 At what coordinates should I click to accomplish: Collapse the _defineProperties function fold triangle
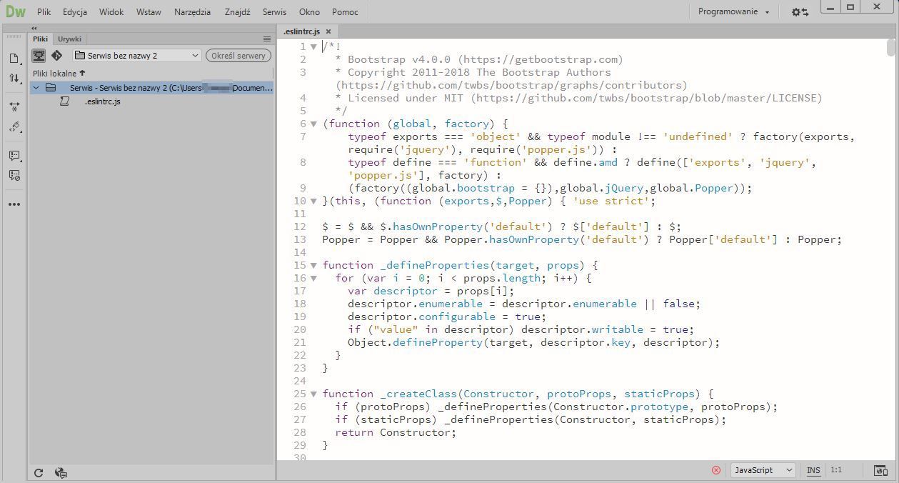[x=313, y=265]
